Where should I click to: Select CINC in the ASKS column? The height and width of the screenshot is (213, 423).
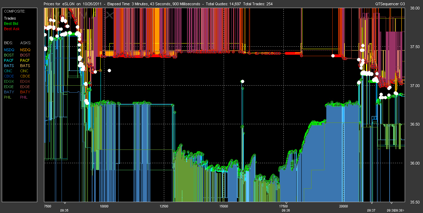click(25, 71)
